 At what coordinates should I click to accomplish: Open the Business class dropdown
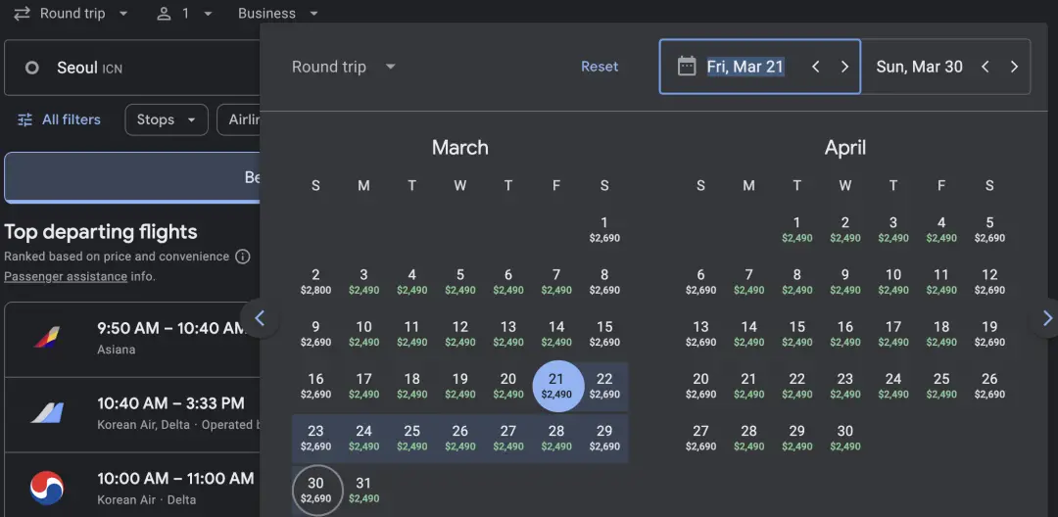(278, 14)
